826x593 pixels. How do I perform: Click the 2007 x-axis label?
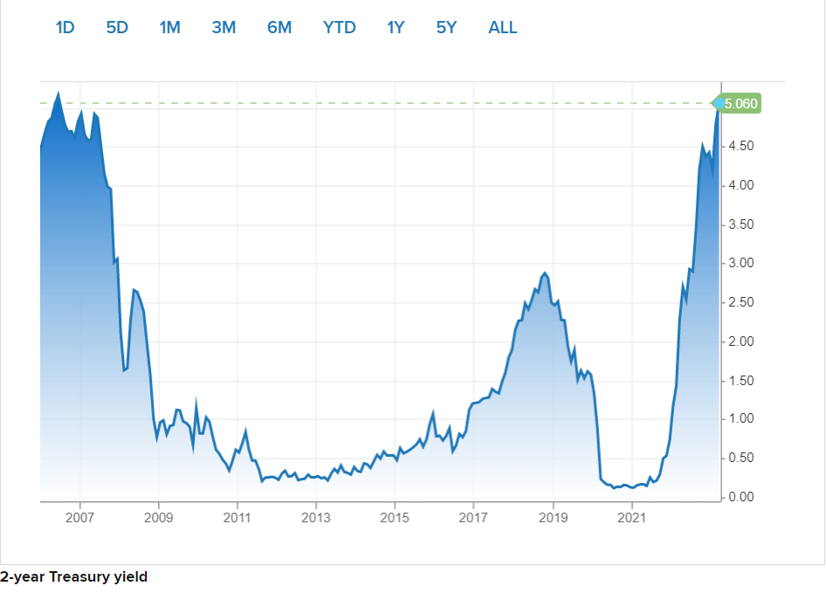pos(79,518)
